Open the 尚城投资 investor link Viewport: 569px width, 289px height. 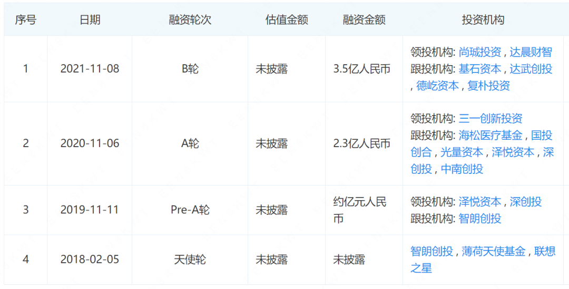(480, 53)
